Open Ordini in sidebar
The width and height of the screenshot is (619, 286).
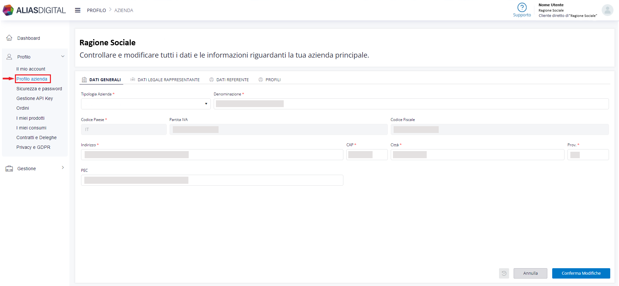point(23,108)
